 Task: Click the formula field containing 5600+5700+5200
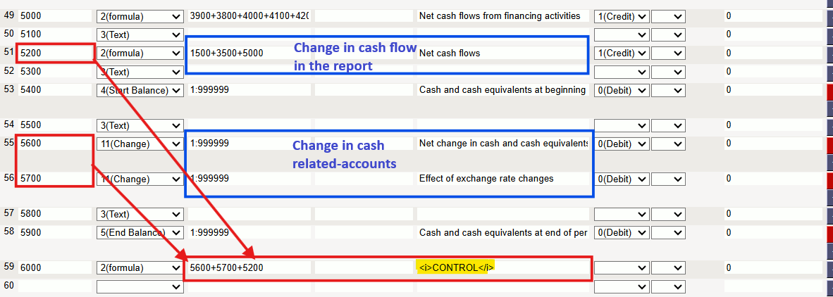[x=247, y=268]
